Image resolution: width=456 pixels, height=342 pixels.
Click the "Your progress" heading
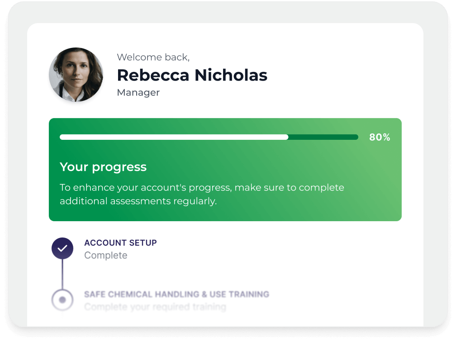click(103, 167)
